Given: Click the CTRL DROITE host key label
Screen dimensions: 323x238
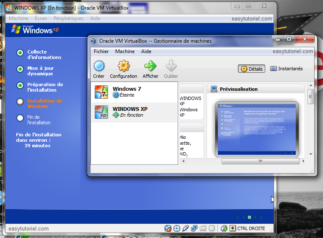Looking at the screenshot, I should [251, 228].
